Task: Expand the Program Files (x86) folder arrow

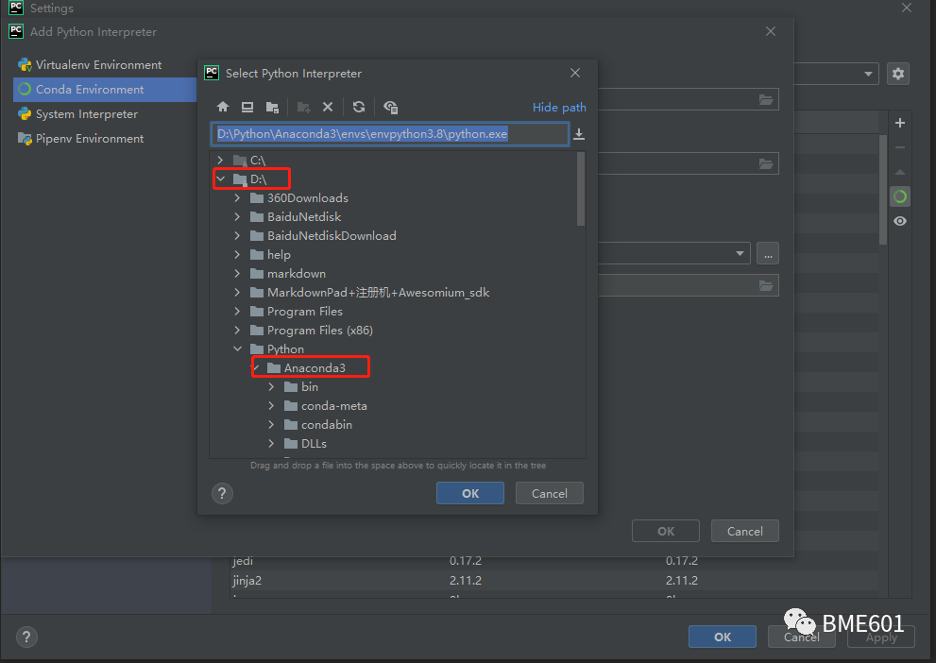Action: pos(237,330)
